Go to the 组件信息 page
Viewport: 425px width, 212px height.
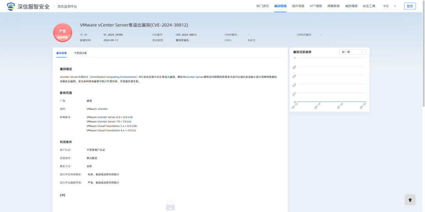click(x=298, y=6)
